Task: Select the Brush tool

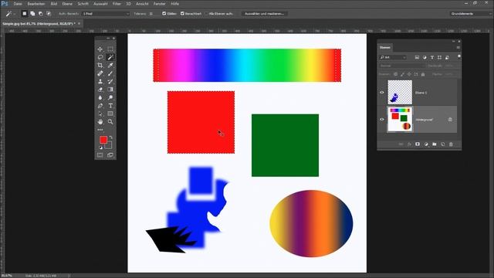Action: click(110, 73)
